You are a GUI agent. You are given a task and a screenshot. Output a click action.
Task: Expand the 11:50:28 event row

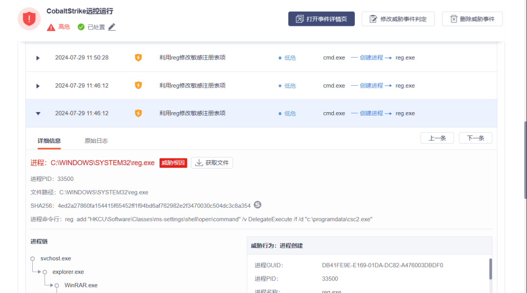(x=38, y=58)
